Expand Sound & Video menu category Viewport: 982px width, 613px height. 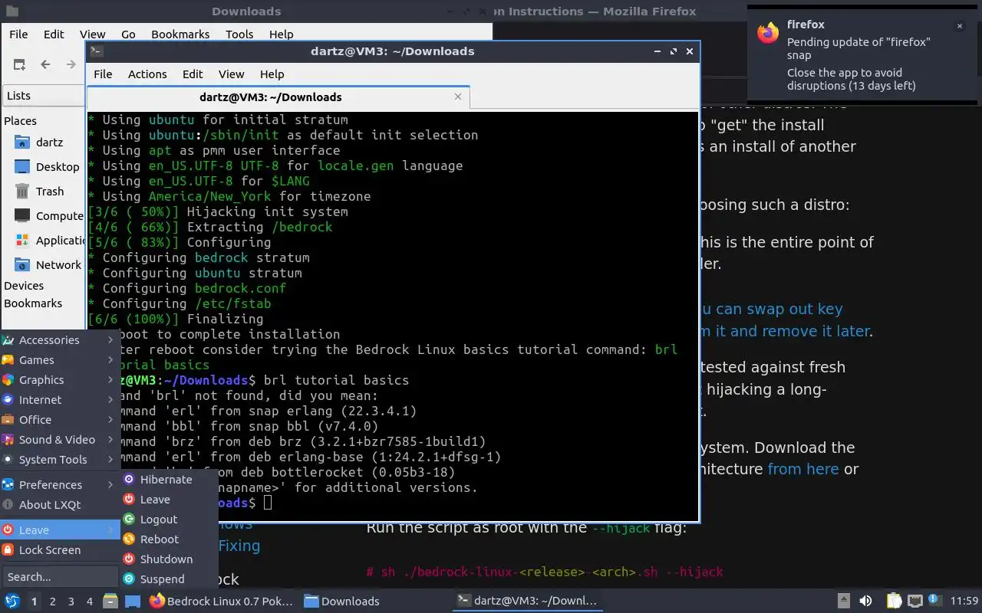click(59, 440)
